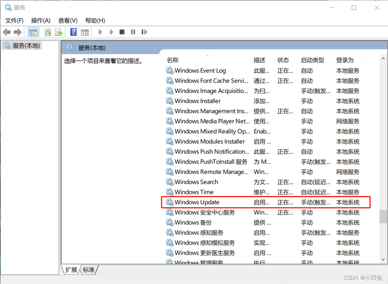Screen dimensions: 388x284
Task: Click the Stop service square icon
Action: (x=122, y=32)
